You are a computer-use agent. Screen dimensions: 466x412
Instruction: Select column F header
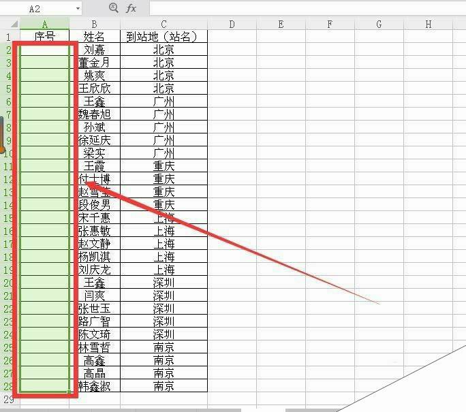click(x=330, y=24)
